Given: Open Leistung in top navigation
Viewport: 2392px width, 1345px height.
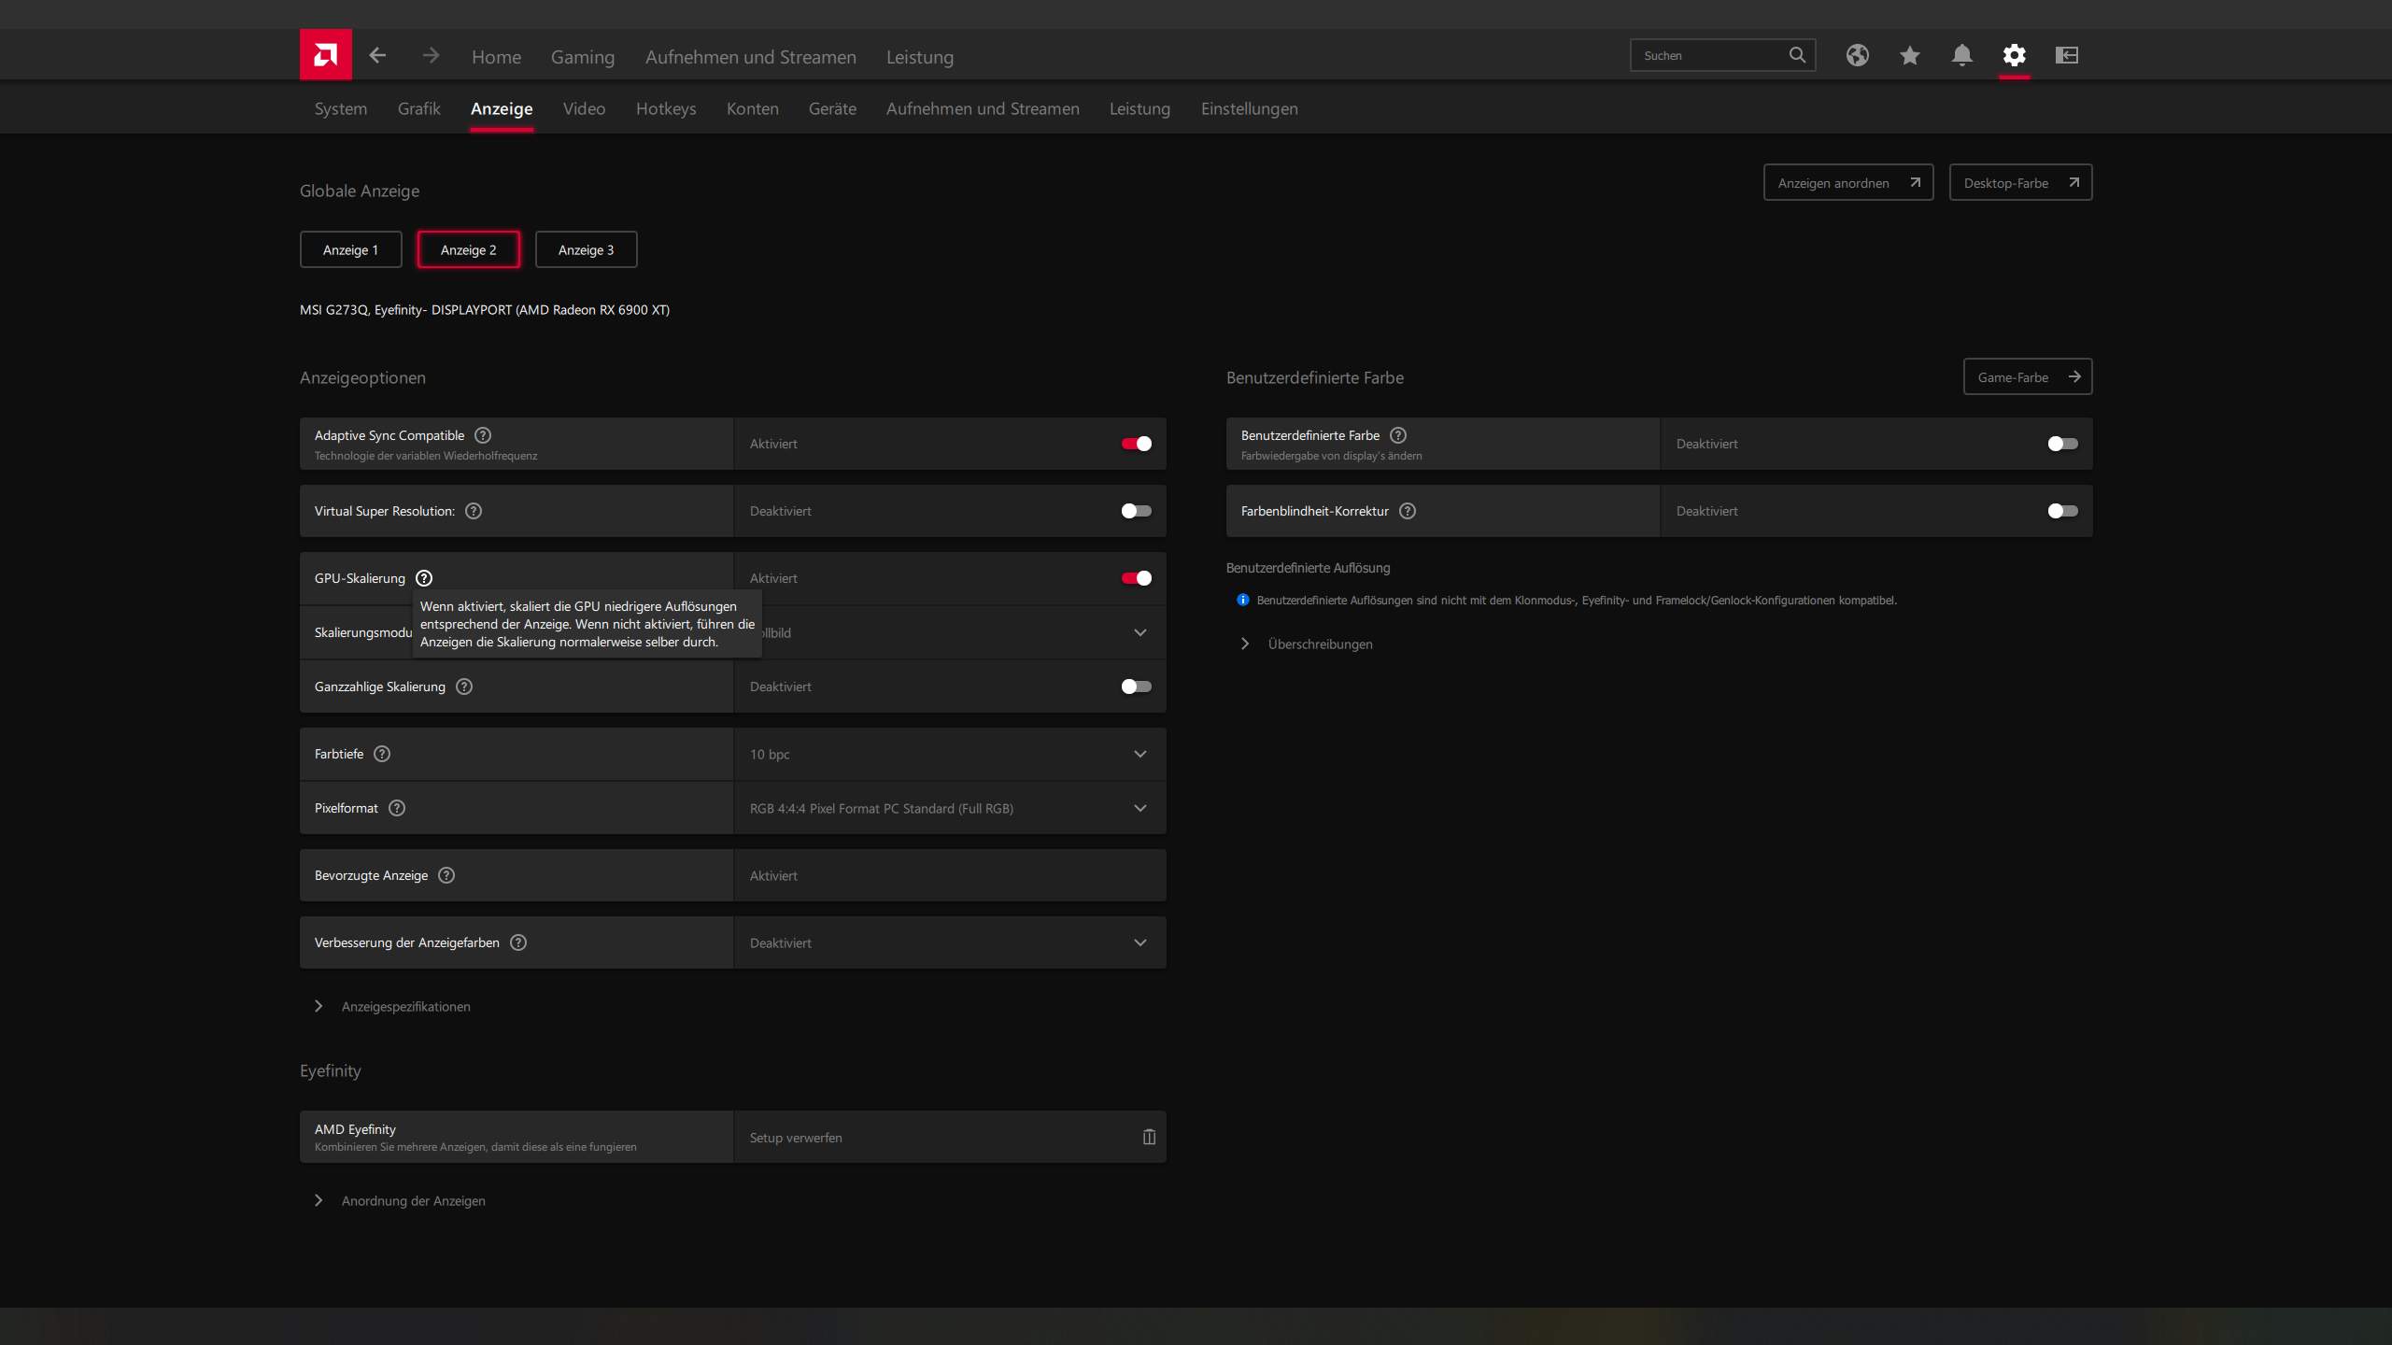Looking at the screenshot, I should [x=920, y=57].
